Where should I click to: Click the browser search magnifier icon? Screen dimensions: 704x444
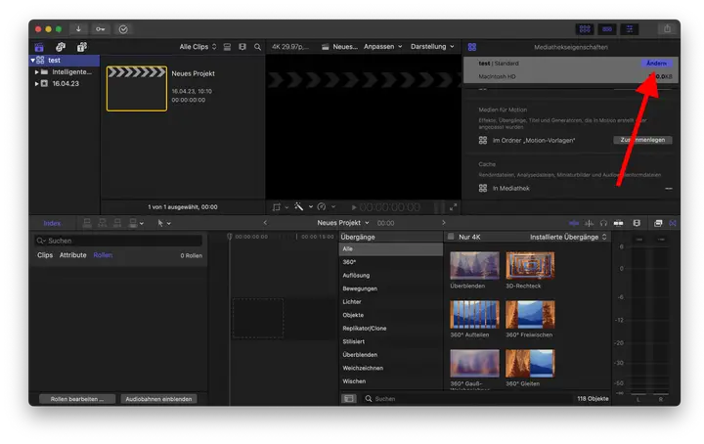click(x=258, y=47)
